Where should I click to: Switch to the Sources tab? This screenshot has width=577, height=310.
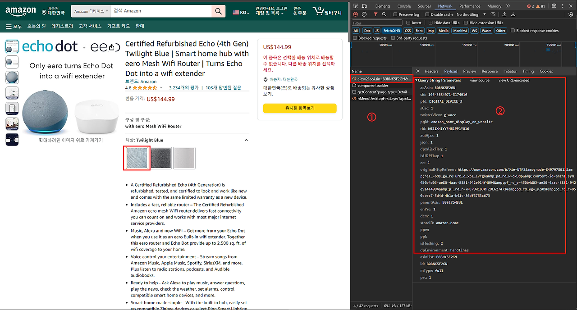pyautogui.click(x=424, y=6)
